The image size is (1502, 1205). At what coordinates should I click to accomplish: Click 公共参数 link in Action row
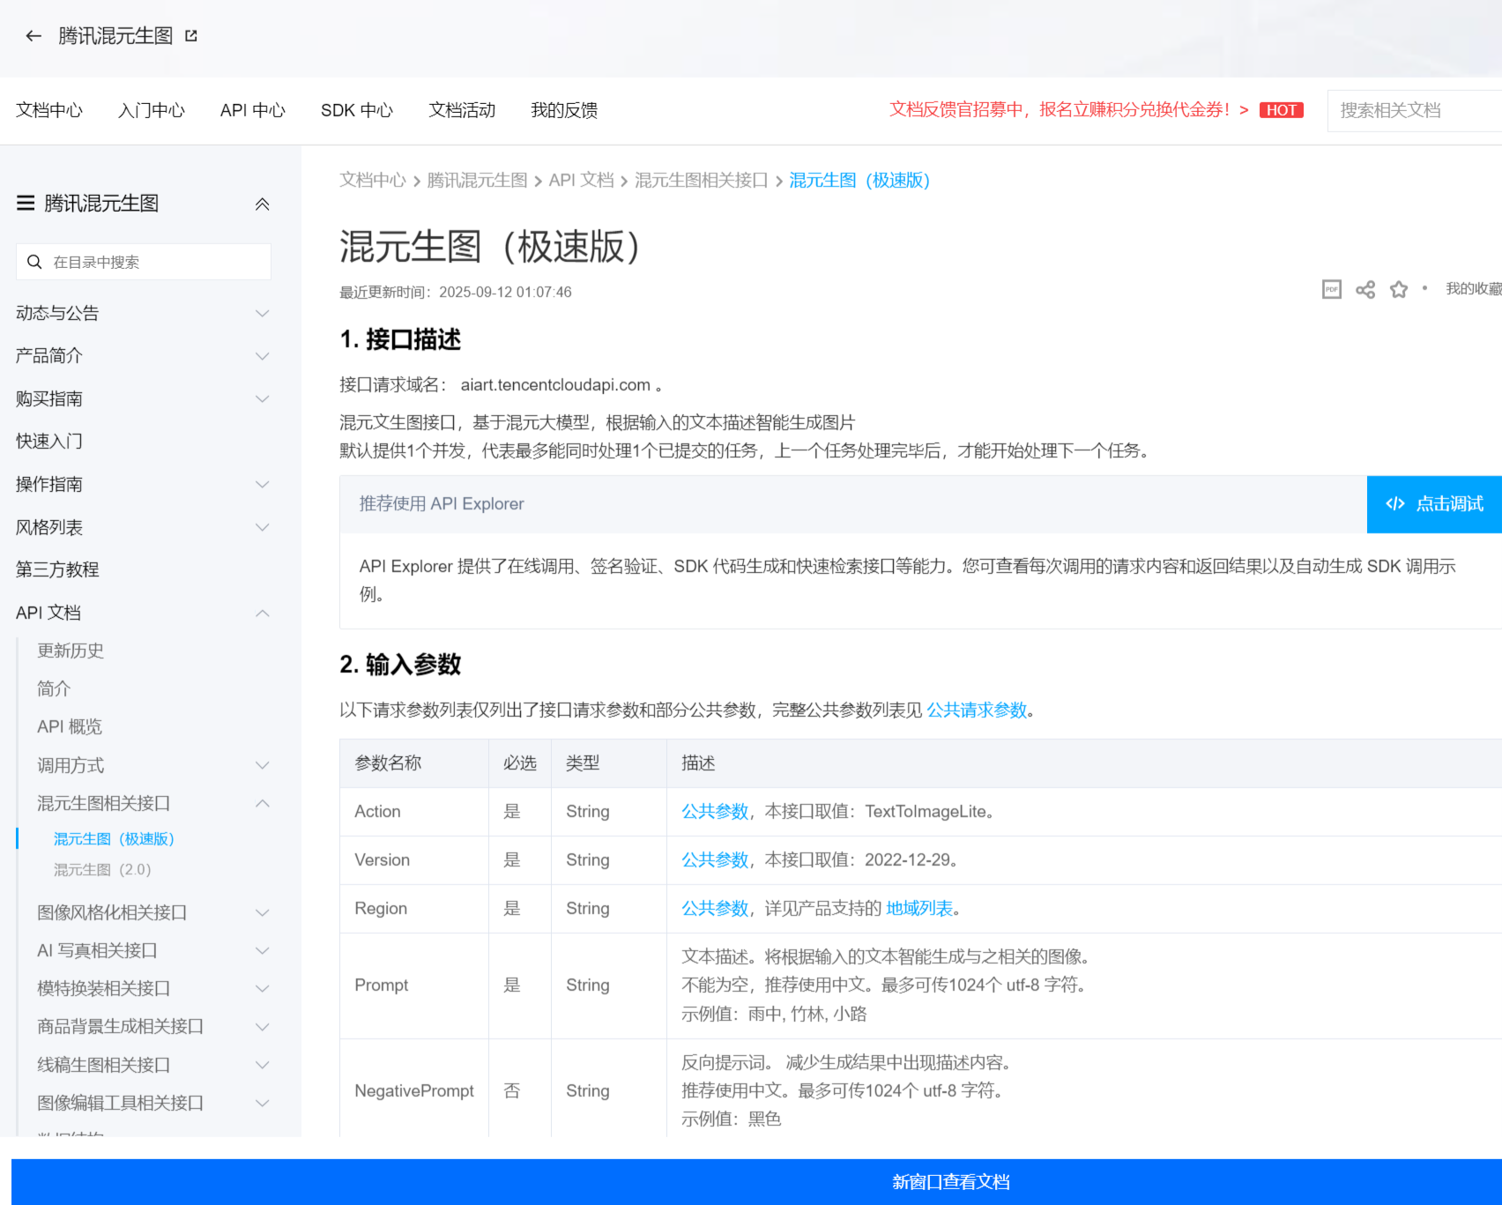(715, 812)
